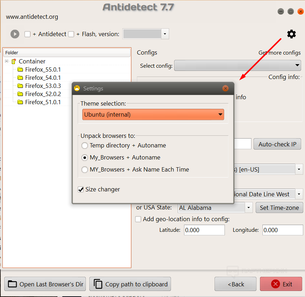This screenshot has height=297, width=305.
Task: Minimize the Antidetect window
Action: tap(281, 11)
